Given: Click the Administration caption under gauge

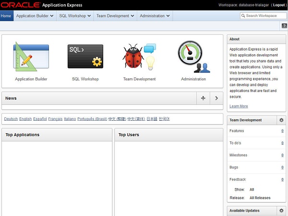Looking at the screenshot, I should click(193, 79).
